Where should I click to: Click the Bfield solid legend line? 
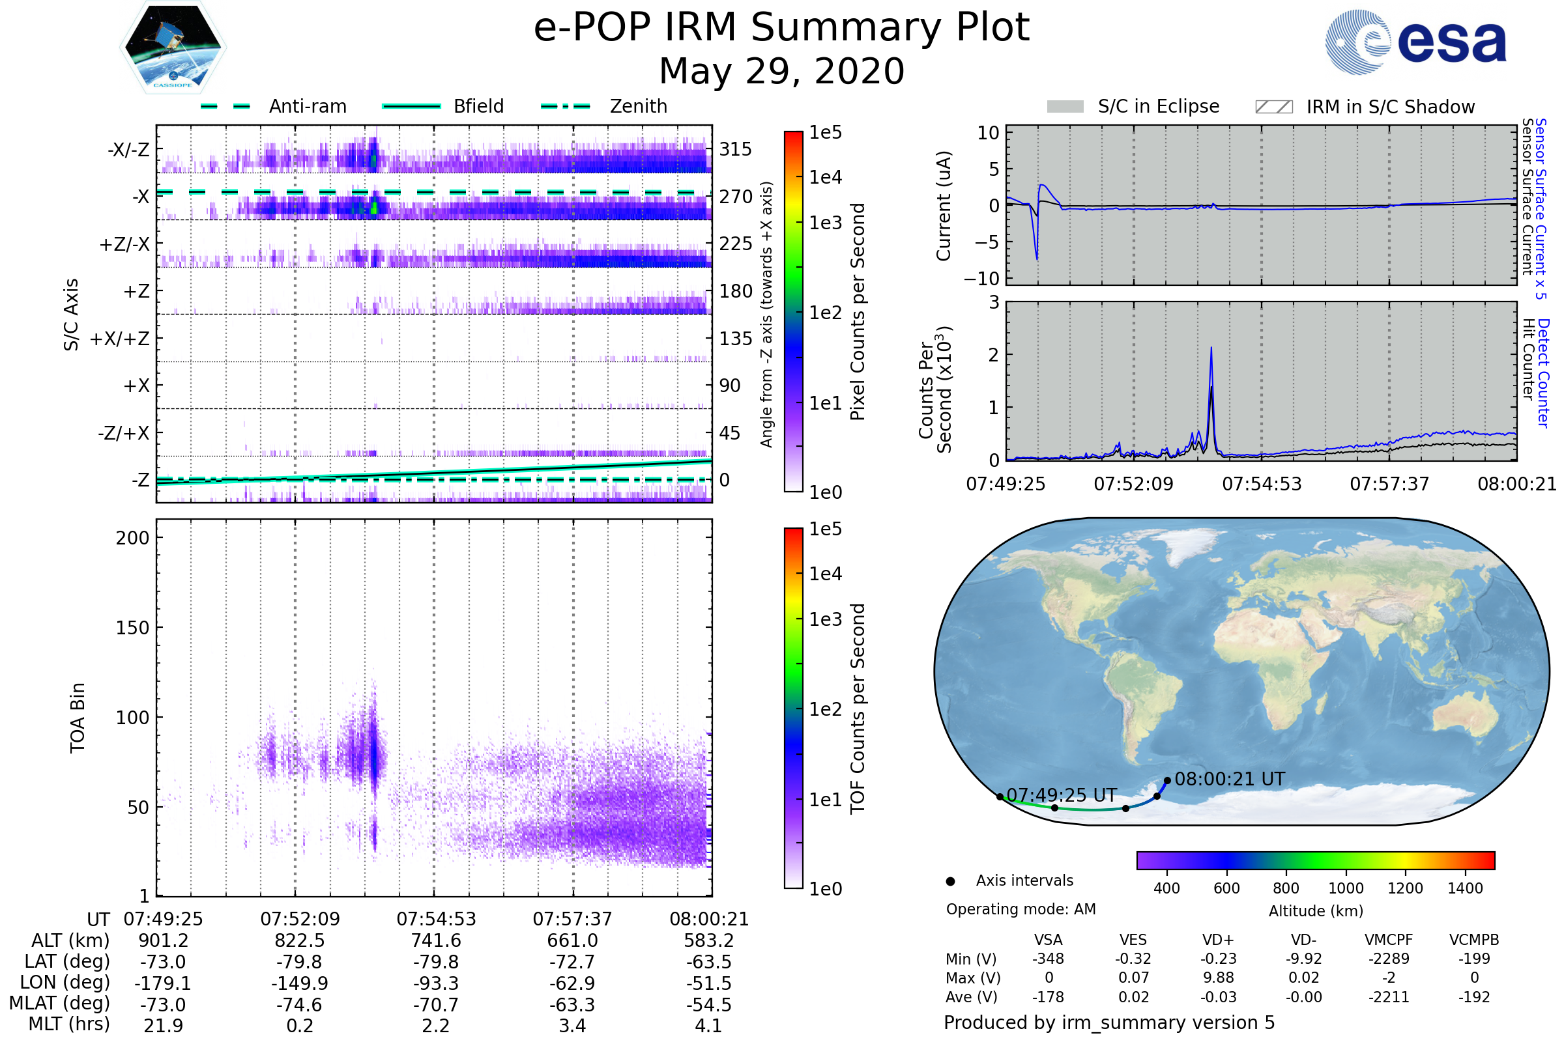pos(411,106)
